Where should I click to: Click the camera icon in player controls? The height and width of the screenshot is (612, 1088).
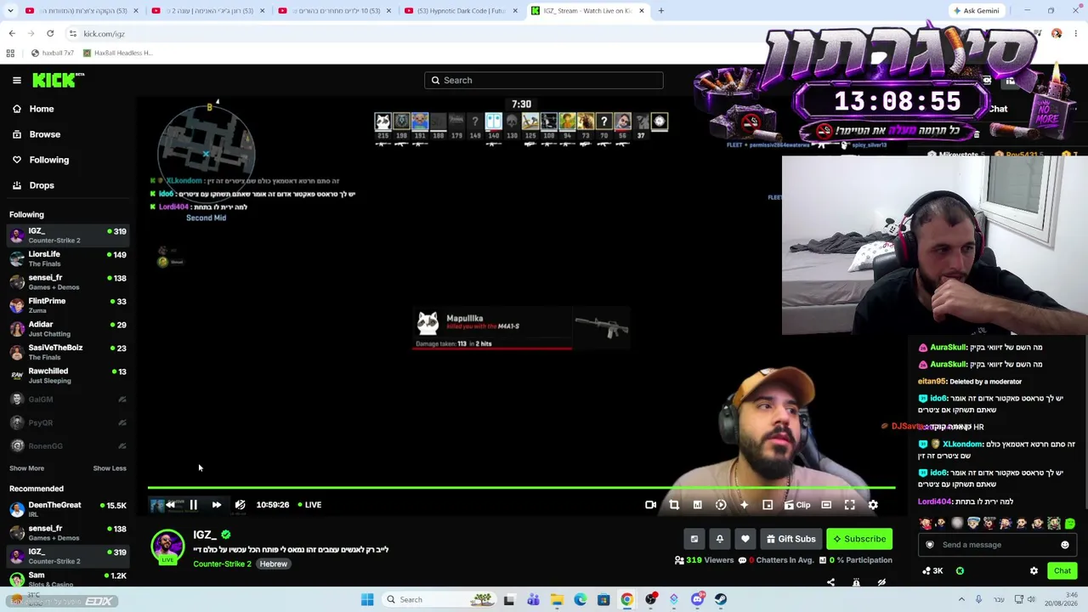pos(650,505)
